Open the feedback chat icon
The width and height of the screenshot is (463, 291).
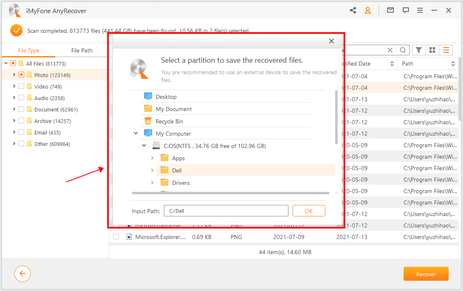tap(405, 10)
